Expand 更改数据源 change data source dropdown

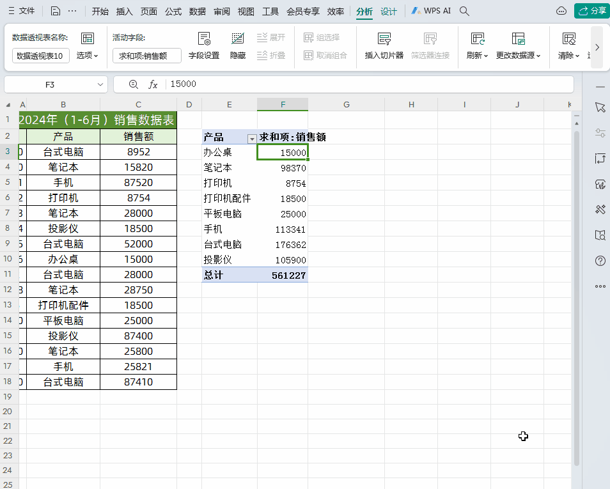[518, 55]
